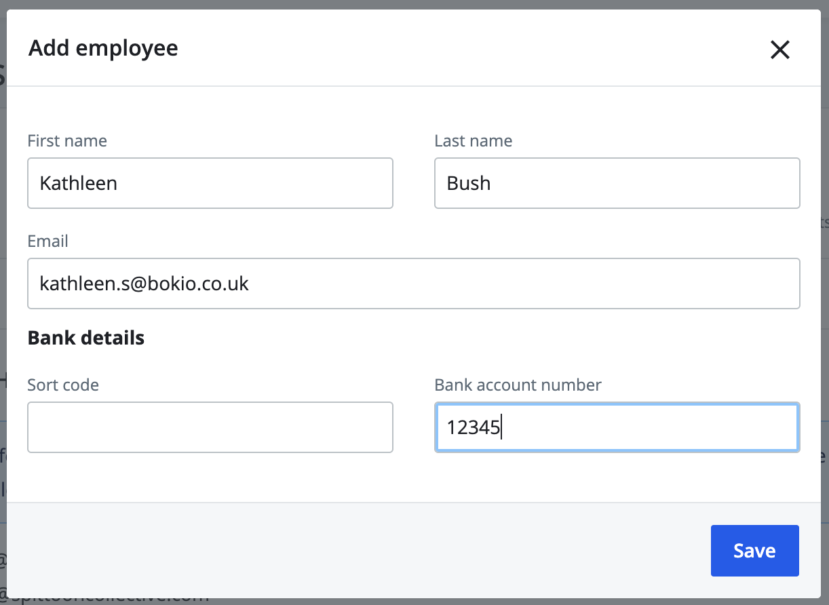Click the First name label
829x605 pixels.
67,140
